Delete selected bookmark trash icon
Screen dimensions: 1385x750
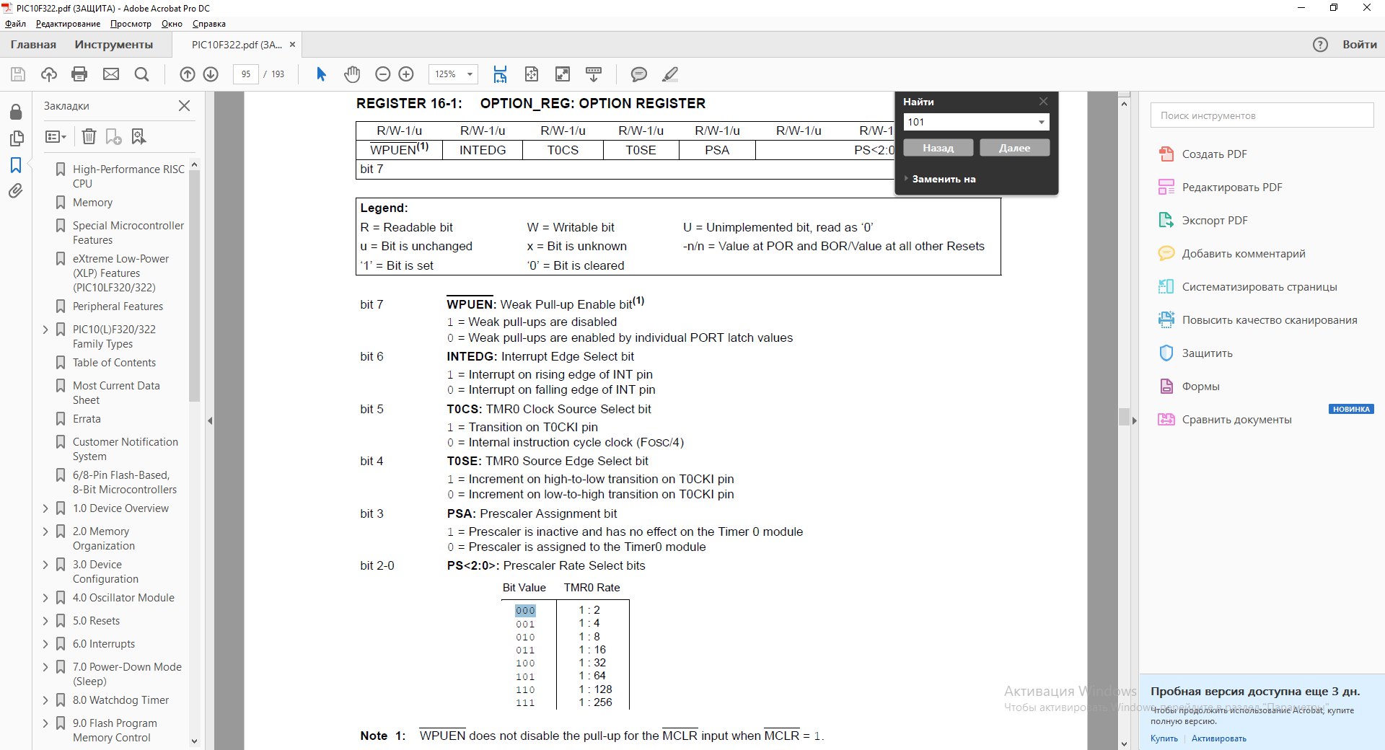[x=89, y=136]
